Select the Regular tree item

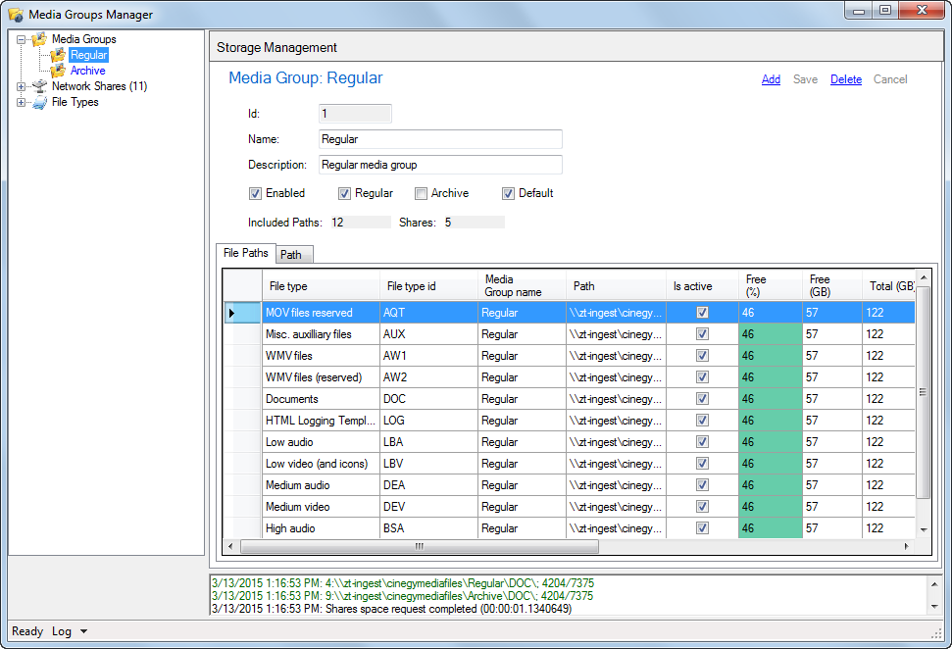[88, 55]
